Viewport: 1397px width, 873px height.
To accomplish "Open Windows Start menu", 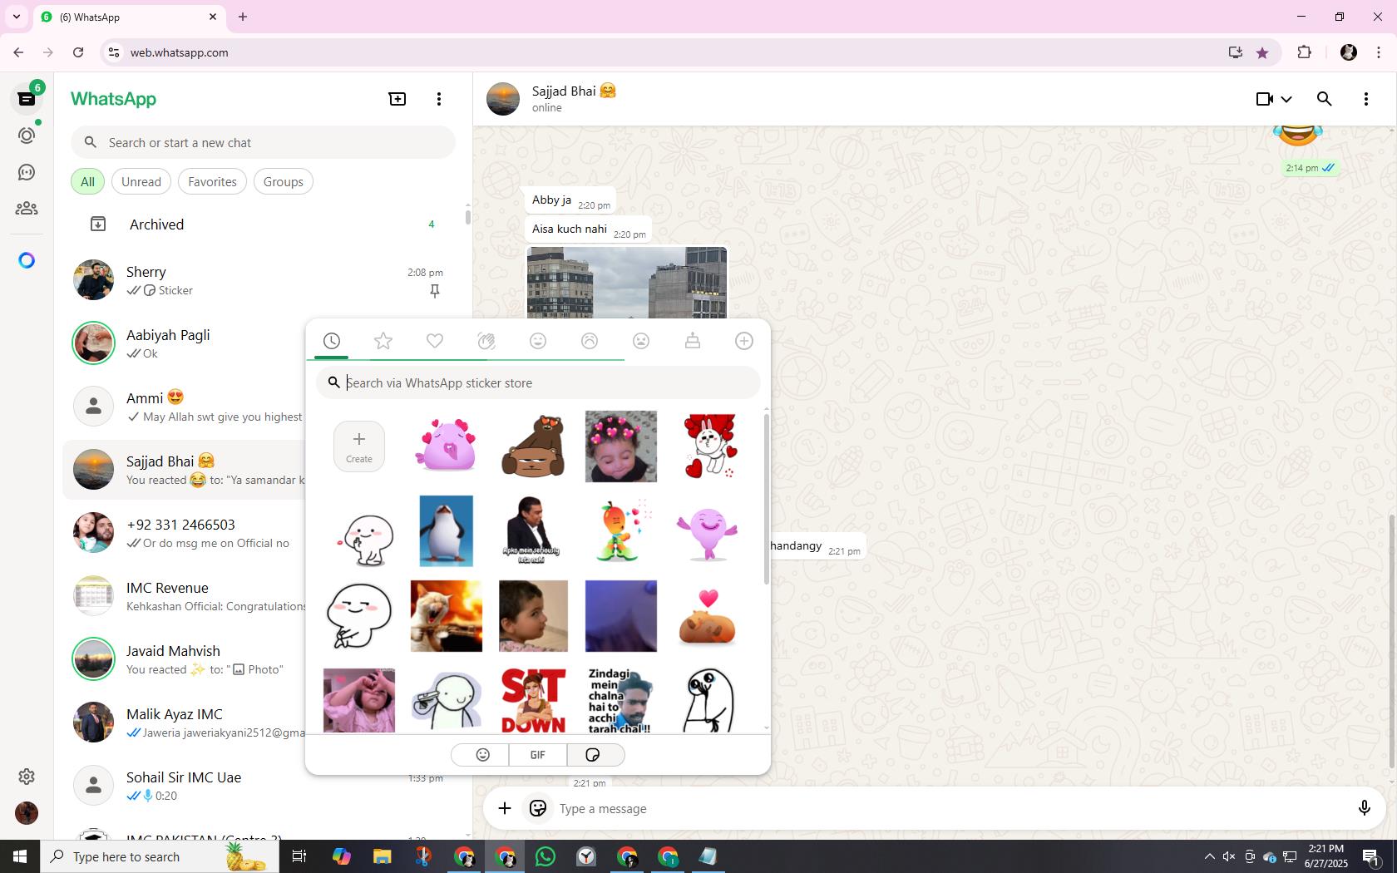I will click(20, 856).
